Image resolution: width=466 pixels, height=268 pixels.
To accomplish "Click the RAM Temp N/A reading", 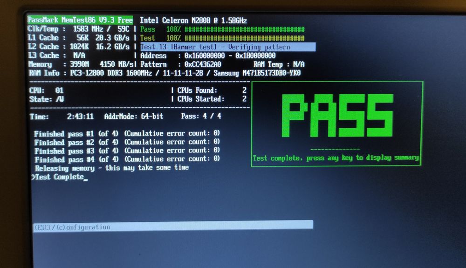I will click(279, 64).
